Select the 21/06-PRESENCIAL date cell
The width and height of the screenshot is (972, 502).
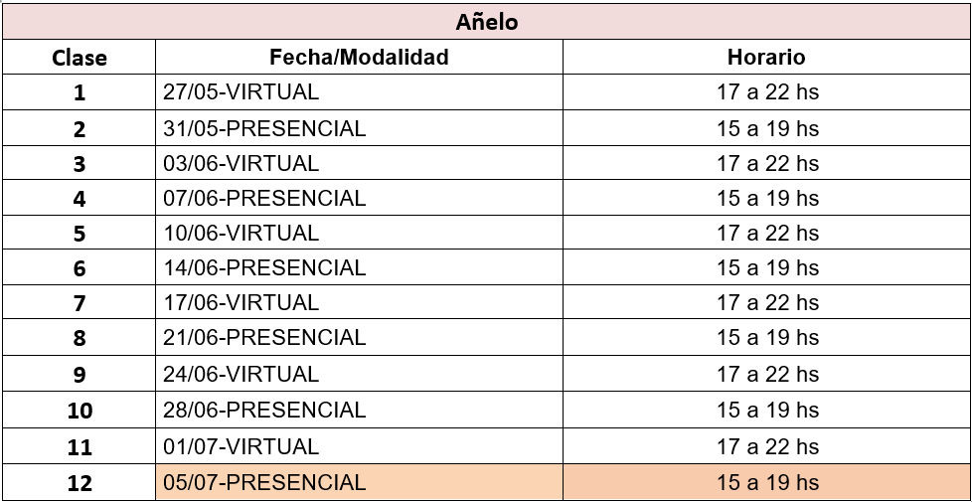coord(359,338)
